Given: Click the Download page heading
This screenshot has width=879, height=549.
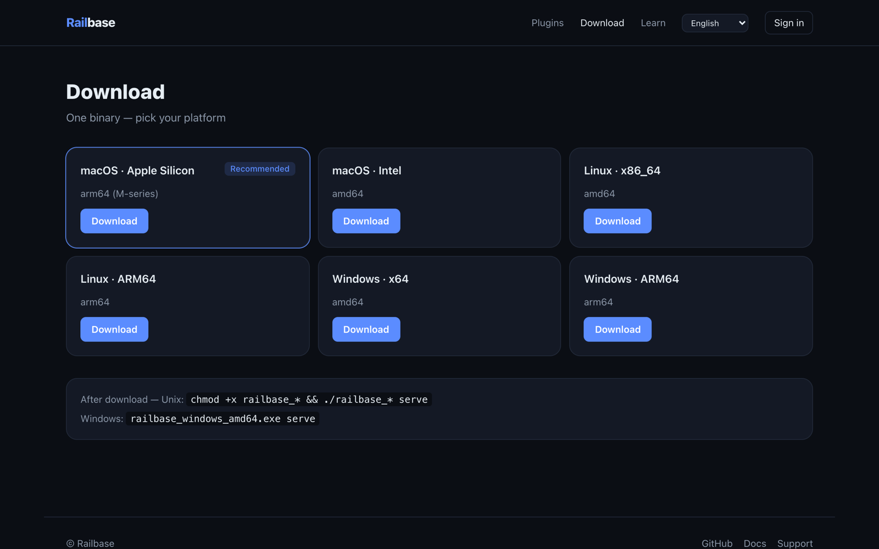Looking at the screenshot, I should point(115,92).
